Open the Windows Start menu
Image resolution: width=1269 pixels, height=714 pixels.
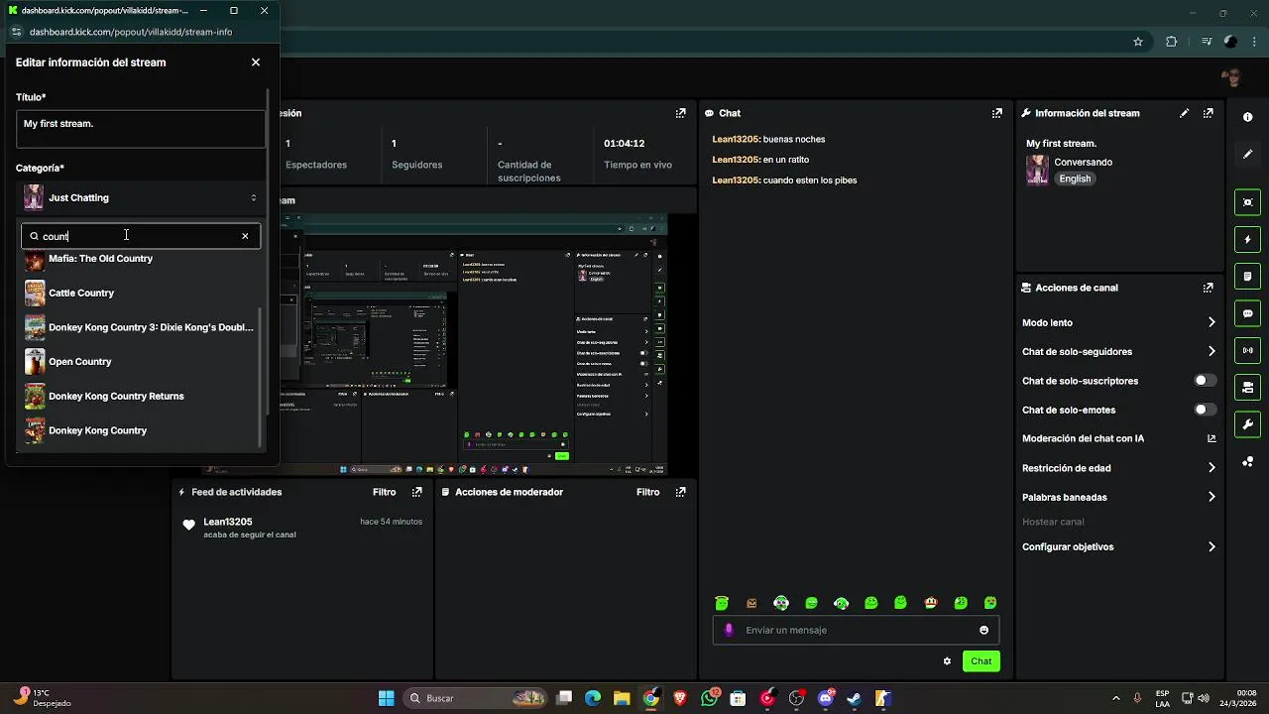(386, 698)
